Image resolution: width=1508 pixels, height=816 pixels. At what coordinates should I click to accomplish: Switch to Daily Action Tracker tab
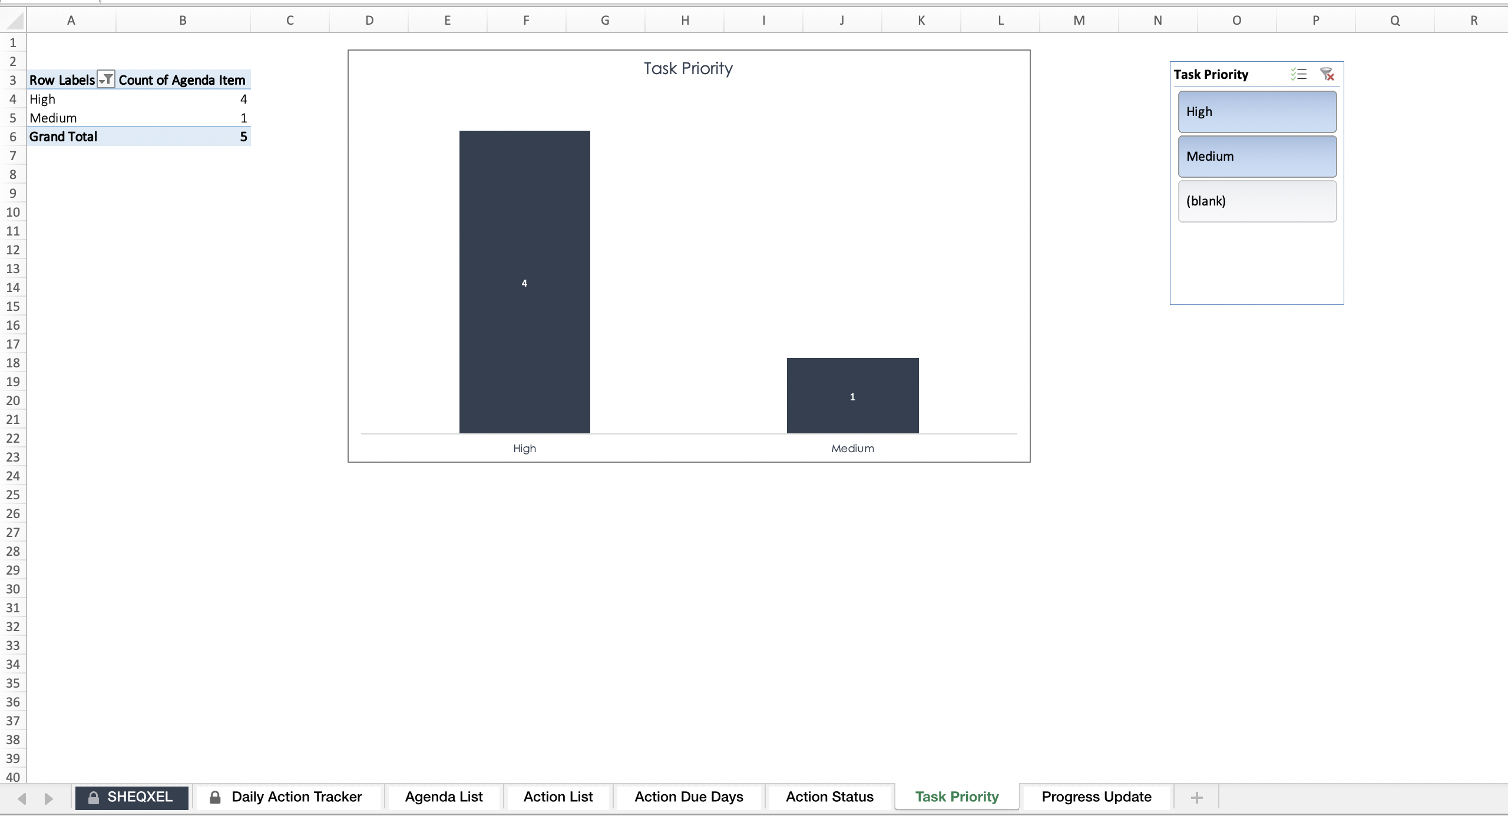coord(287,797)
